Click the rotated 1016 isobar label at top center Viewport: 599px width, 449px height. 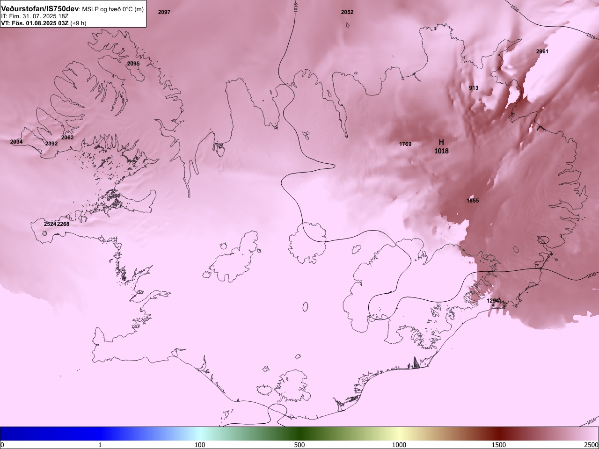pyautogui.click(x=296, y=7)
